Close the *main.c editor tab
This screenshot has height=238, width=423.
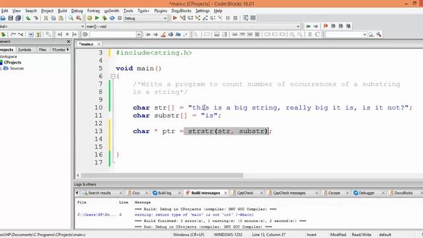99,44
